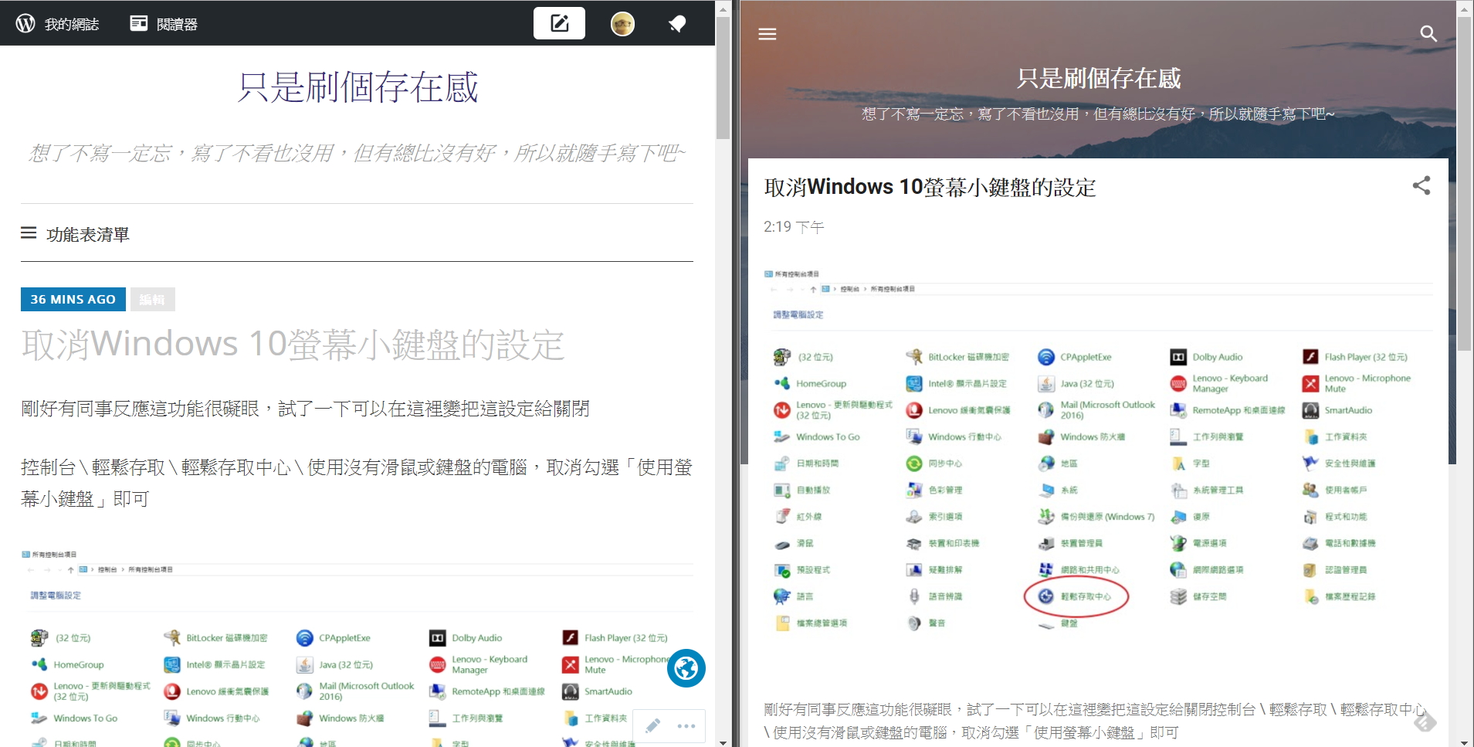The width and height of the screenshot is (1474, 747).
Task: Click the floating pencil edit icon beside the dots
Action: click(652, 725)
